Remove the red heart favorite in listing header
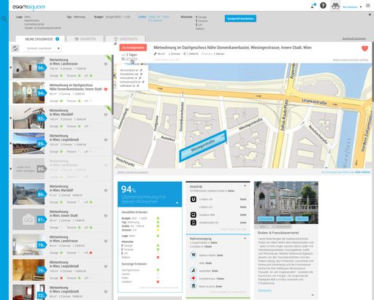 pos(365,48)
